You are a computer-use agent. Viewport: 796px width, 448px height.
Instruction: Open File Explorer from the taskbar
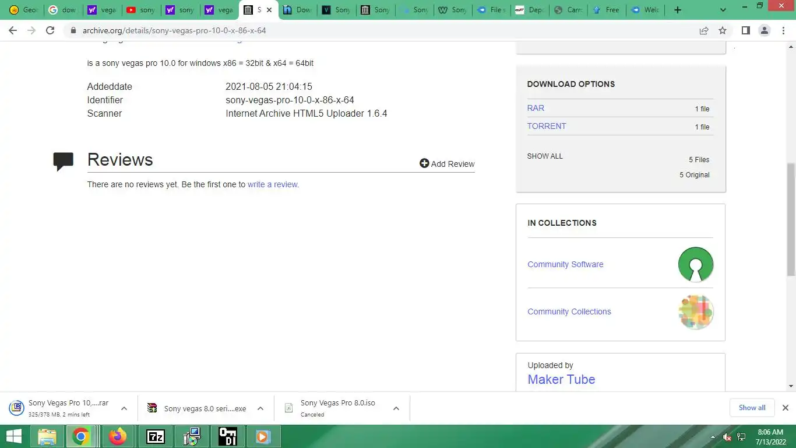(x=47, y=436)
